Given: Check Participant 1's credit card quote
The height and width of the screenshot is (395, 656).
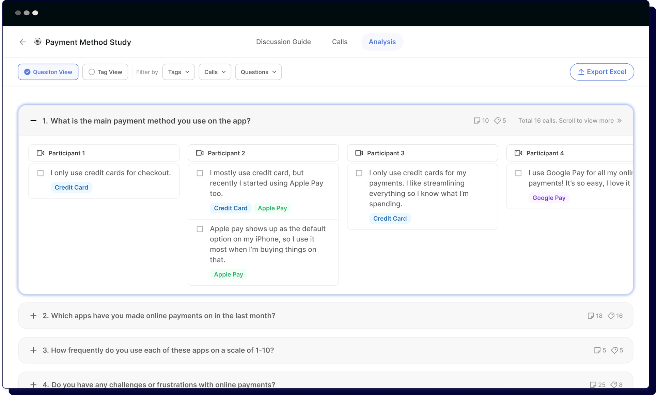Looking at the screenshot, I should pos(41,173).
